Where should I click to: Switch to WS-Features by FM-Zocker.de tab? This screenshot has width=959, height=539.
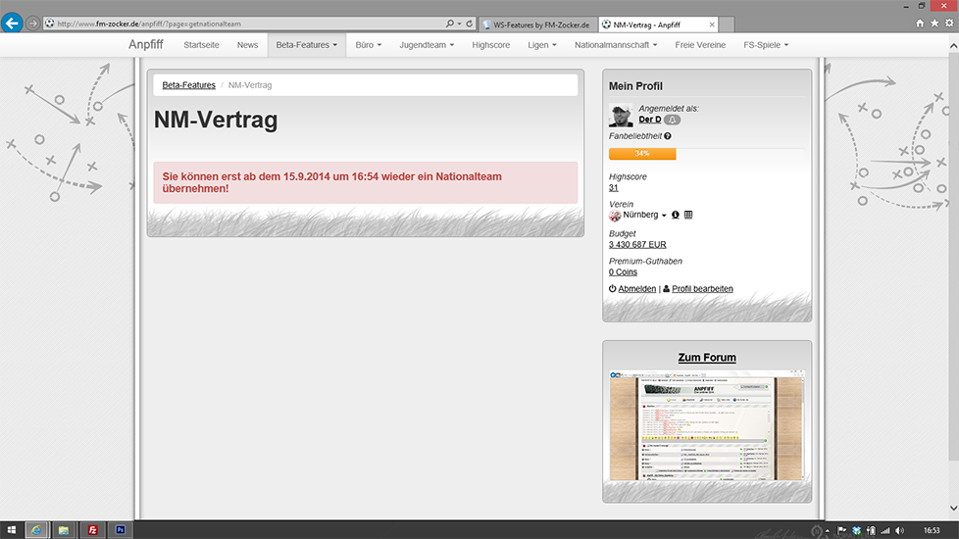pos(540,24)
